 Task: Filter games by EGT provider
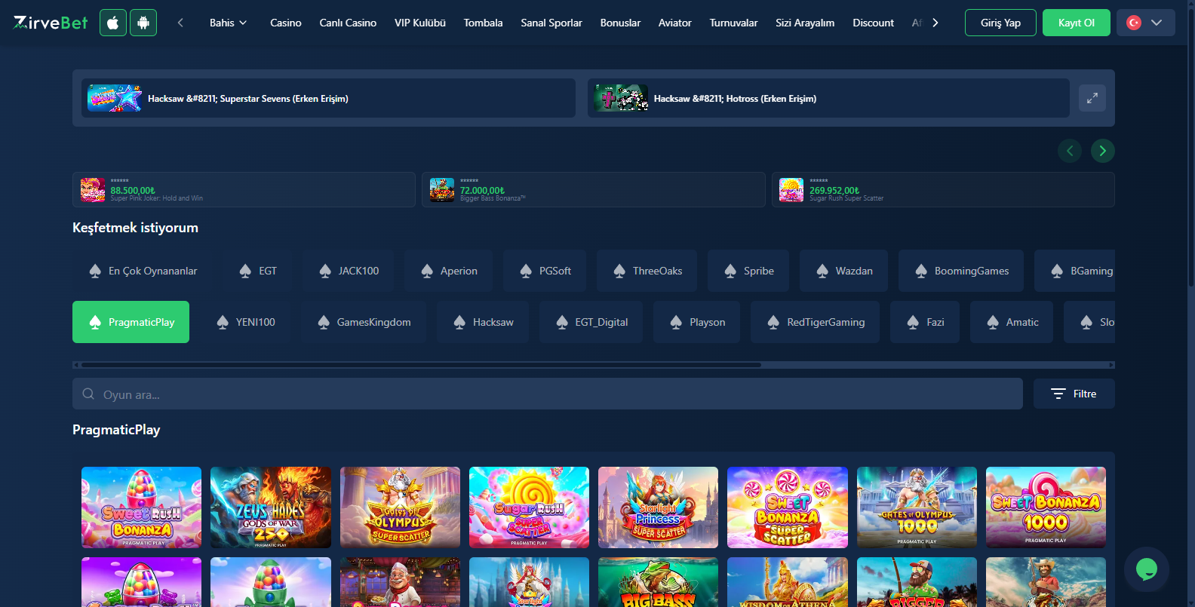(x=257, y=271)
